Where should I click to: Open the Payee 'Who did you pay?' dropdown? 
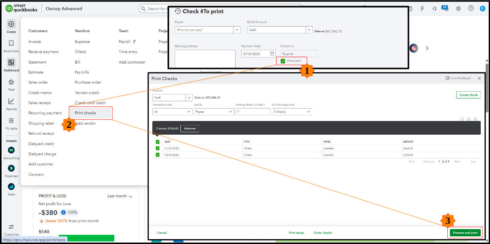click(x=207, y=30)
